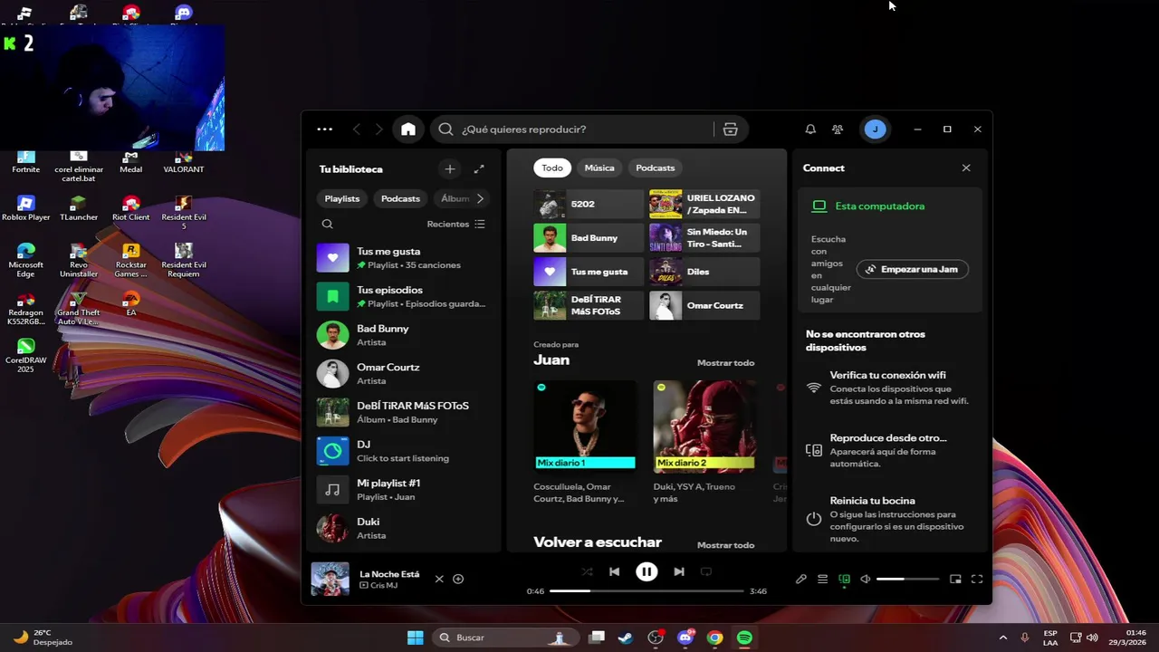Go back in Spotify navigation
Screen dimensions: 1159x652
pos(356,129)
